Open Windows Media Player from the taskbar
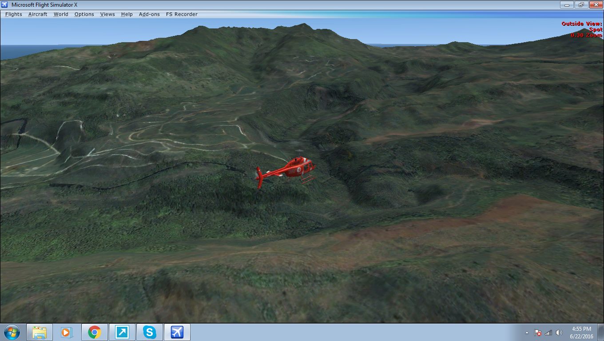This screenshot has height=341, width=604. point(67,332)
